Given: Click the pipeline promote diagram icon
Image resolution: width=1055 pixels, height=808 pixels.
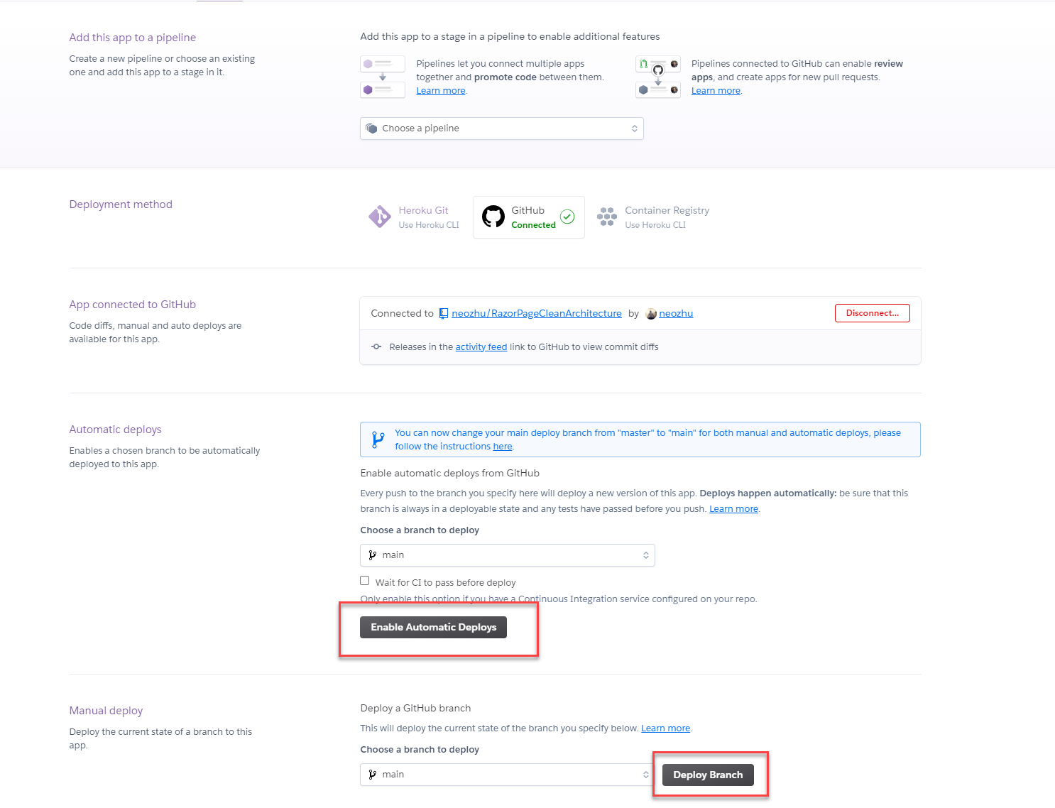Looking at the screenshot, I should click(383, 77).
